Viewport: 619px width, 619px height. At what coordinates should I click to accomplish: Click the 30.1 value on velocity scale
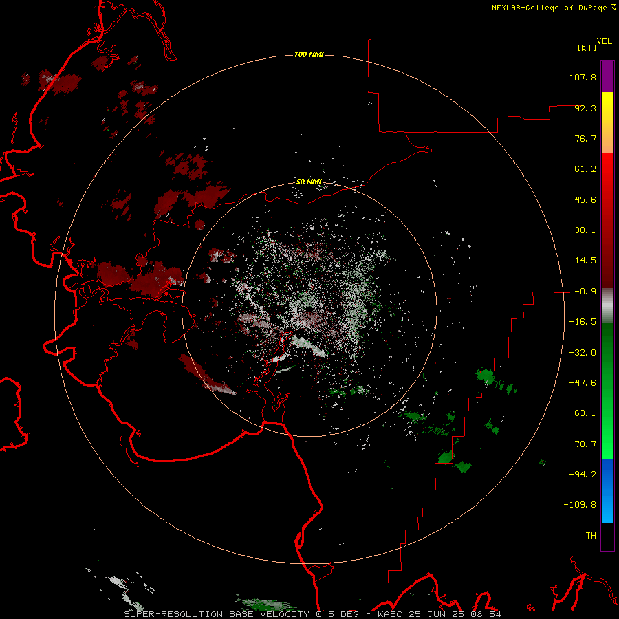585,230
